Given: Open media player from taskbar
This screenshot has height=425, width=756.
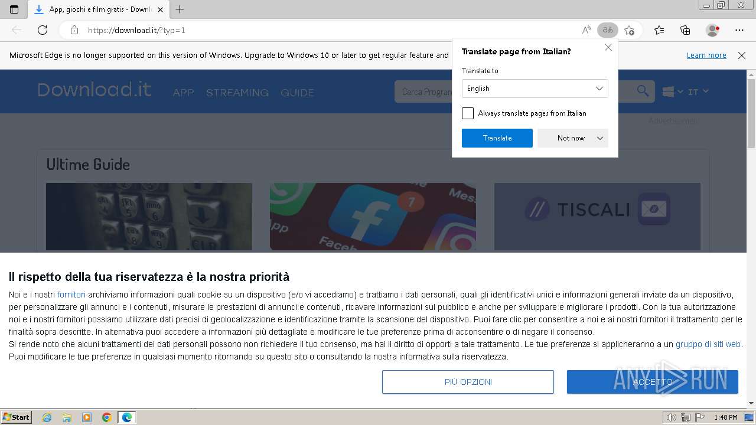Looking at the screenshot, I should [87, 417].
